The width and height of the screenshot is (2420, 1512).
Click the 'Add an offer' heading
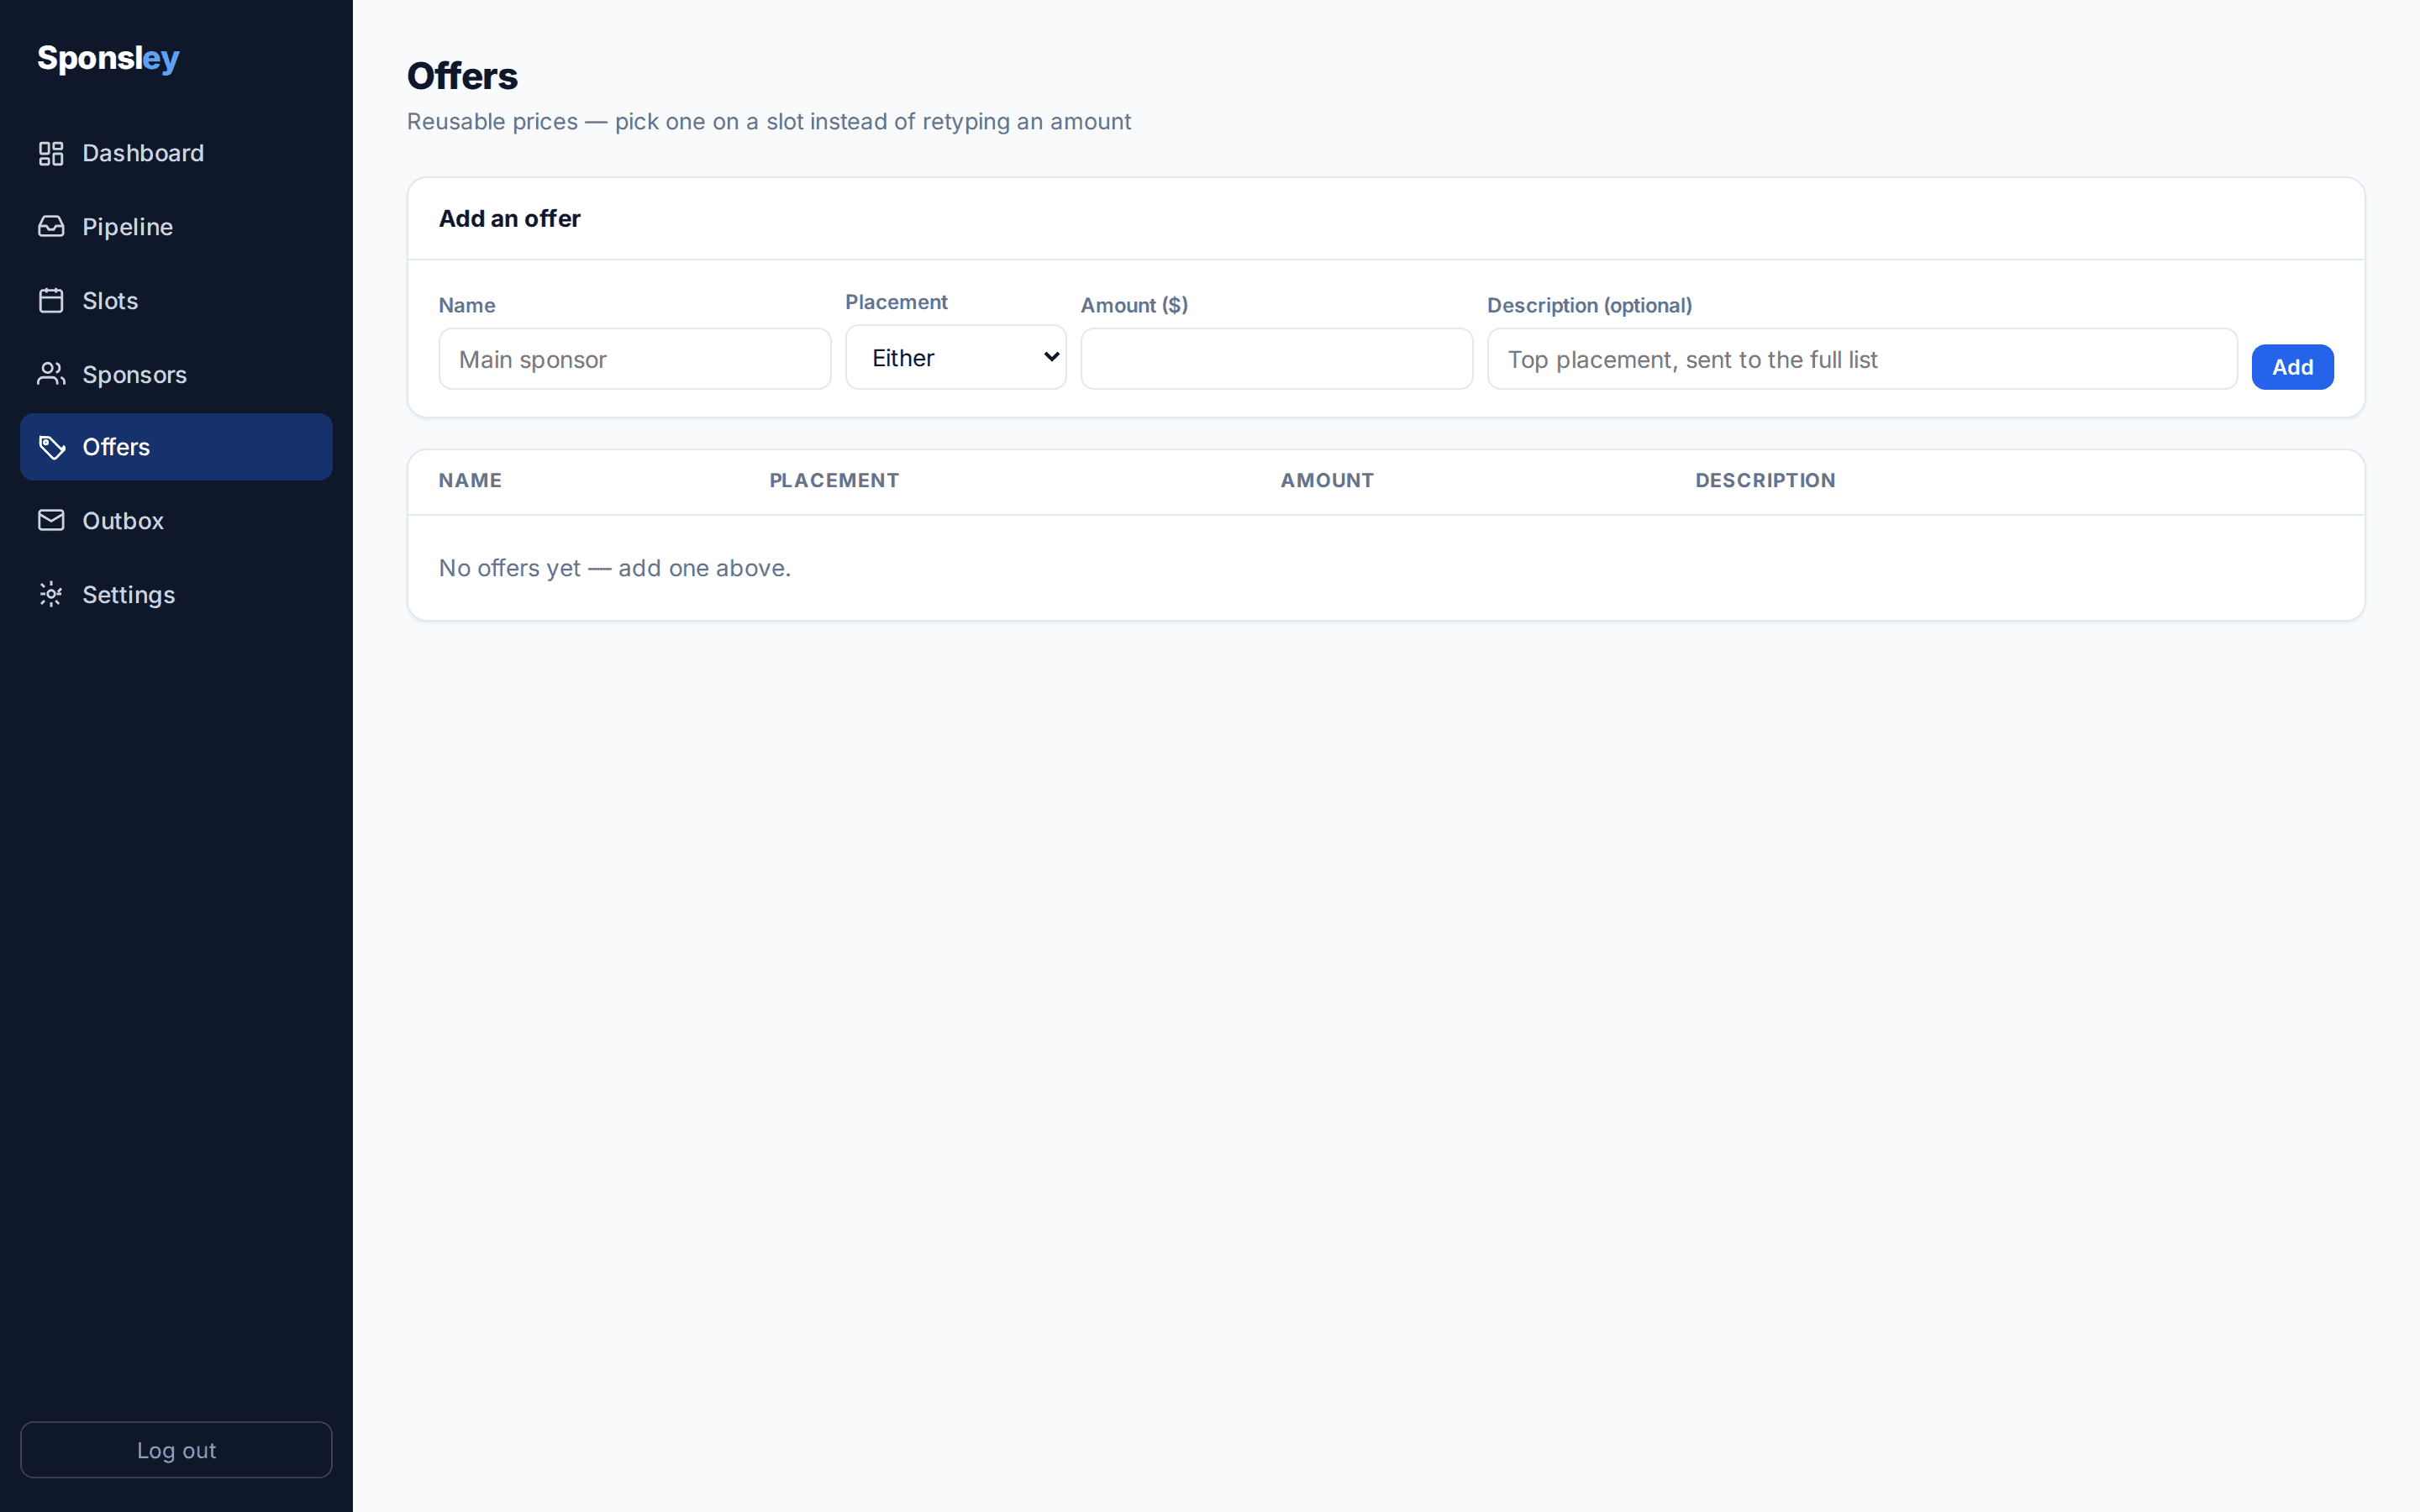[x=509, y=219]
